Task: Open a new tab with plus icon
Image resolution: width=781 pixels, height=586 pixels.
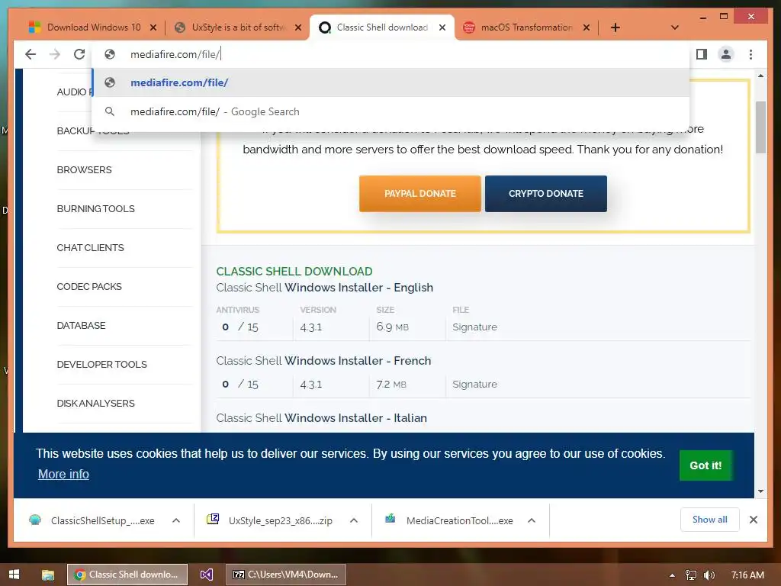Action: pos(615,27)
